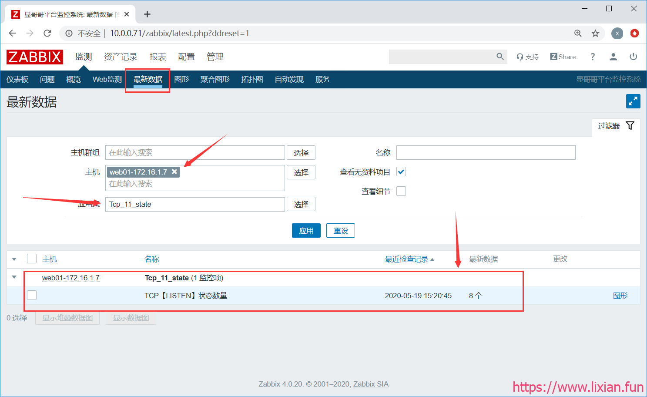Image resolution: width=647 pixels, height=397 pixels.
Task: Open the help question mark icon
Action: point(593,57)
